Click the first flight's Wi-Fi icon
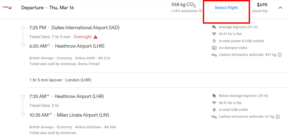This screenshot has height=139, width=289. coord(214,34)
